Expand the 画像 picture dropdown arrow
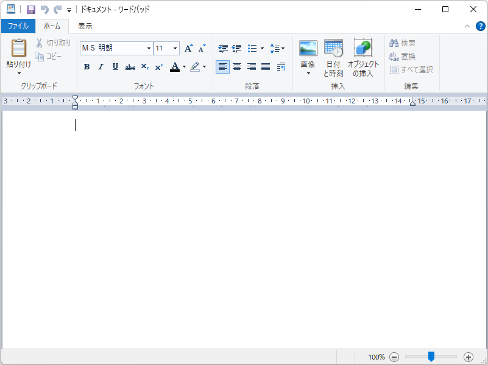This screenshot has width=488, height=365. 308,74
